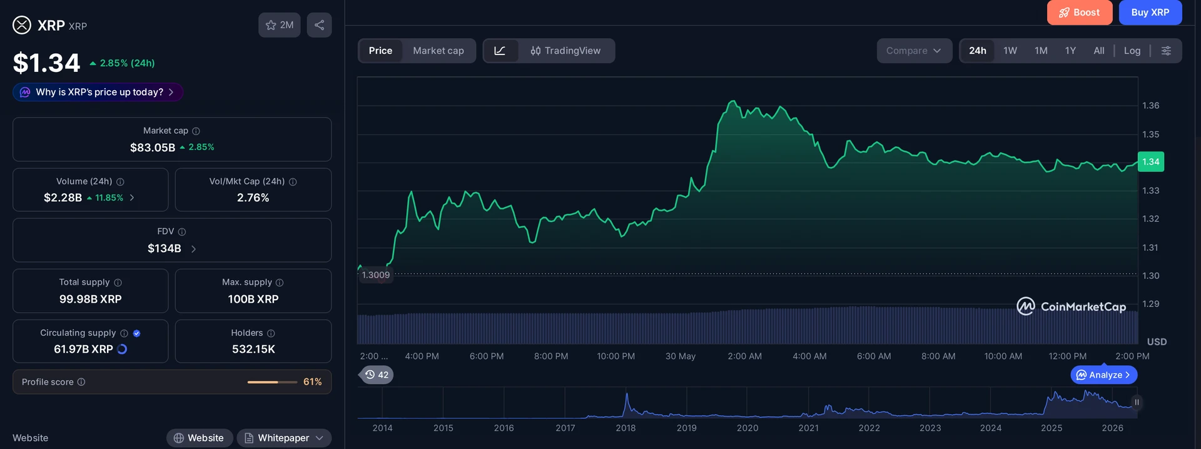Screen dimensions: 1201x449
Task: Click the 99.98B XRP total supply
Action: (91, 299)
